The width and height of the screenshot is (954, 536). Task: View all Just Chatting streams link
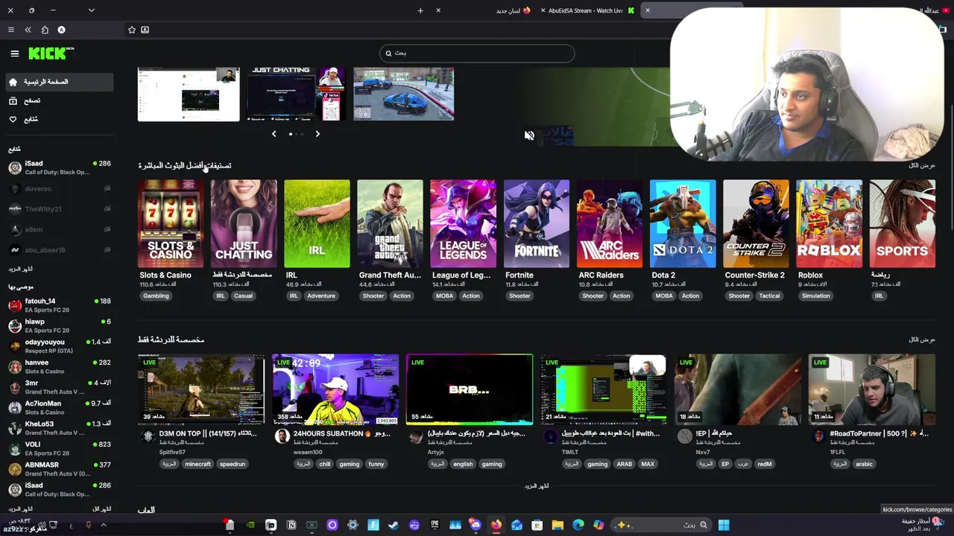coord(922,339)
